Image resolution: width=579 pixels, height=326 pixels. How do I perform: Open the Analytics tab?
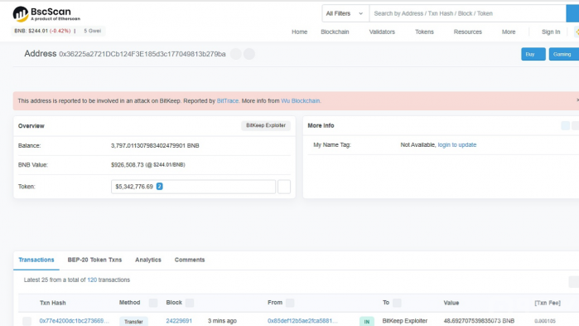(x=148, y=260)
